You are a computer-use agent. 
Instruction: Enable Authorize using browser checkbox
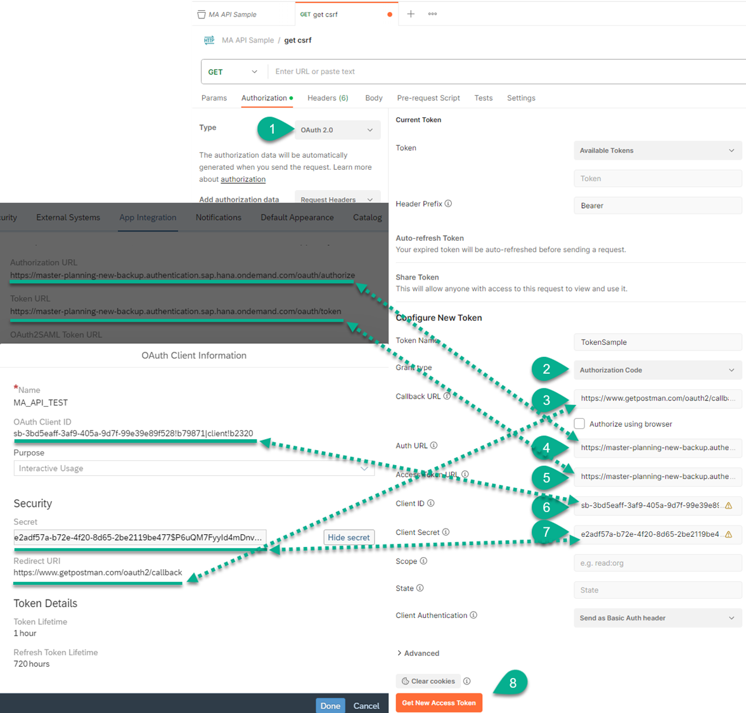[x=579, y=424]
